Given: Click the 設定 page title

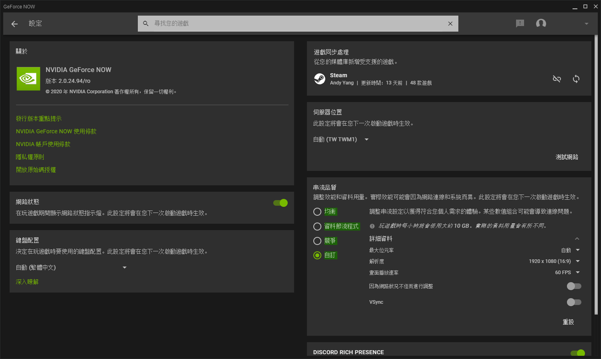Looking at the screenshot, I should click(35, 24).
